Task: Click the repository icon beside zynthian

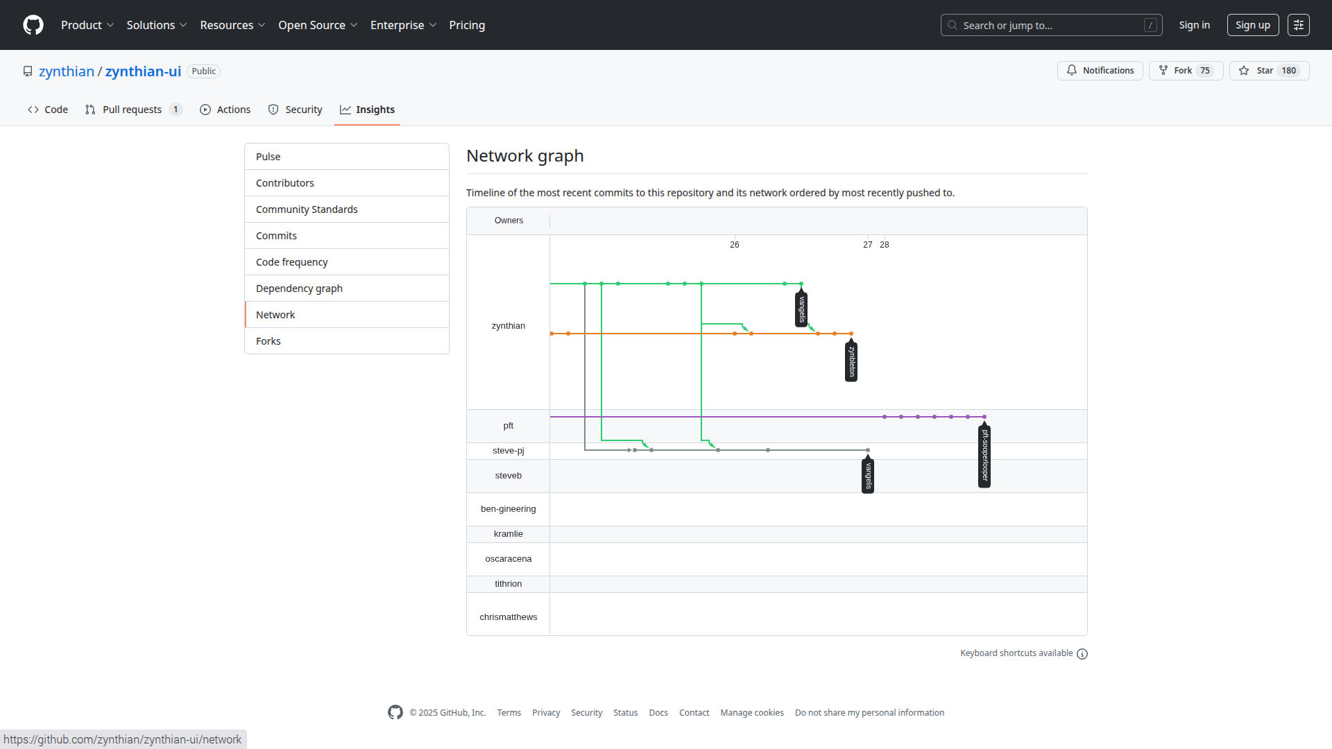Action: point(28,71)
